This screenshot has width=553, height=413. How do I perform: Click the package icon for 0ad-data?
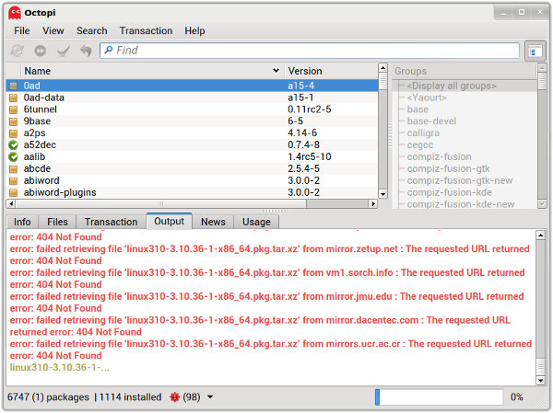click(x=14, y=98)
